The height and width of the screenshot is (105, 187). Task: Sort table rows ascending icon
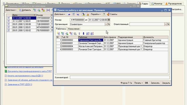(x=88, y=34)
